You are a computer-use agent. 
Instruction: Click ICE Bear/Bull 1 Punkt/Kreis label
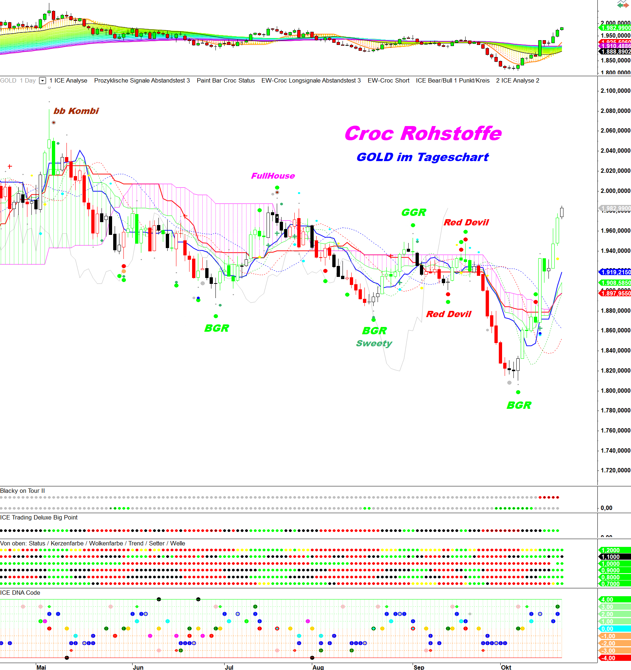coord(452,81)
